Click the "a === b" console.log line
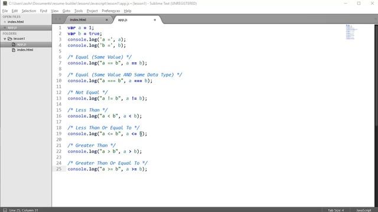 [x=110, y=81]
